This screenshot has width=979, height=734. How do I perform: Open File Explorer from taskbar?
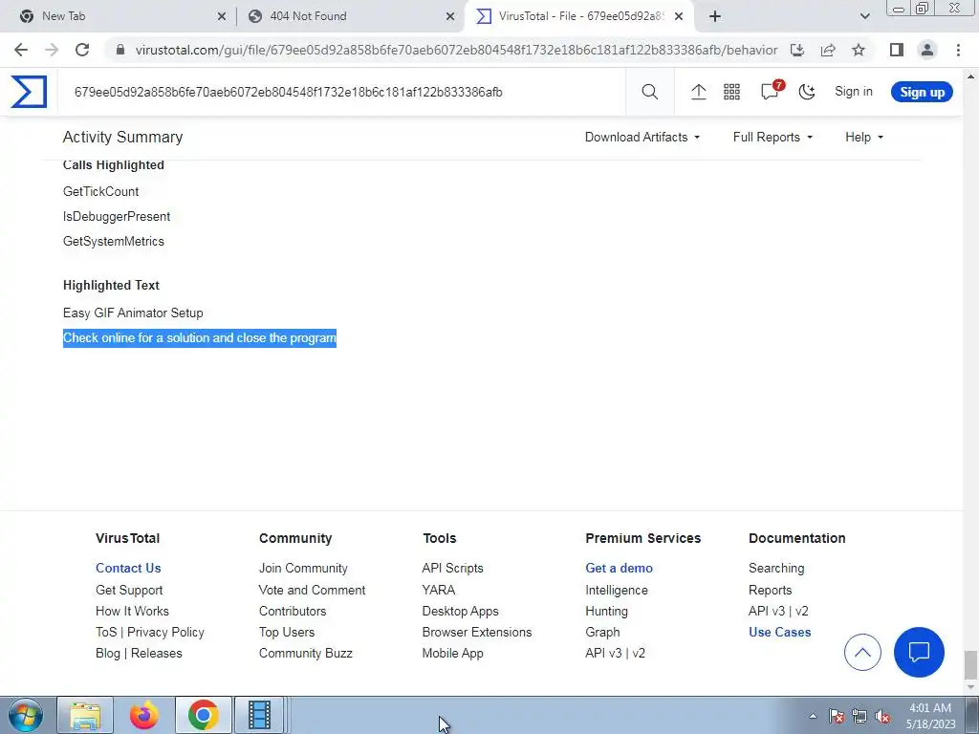point(85,715)
